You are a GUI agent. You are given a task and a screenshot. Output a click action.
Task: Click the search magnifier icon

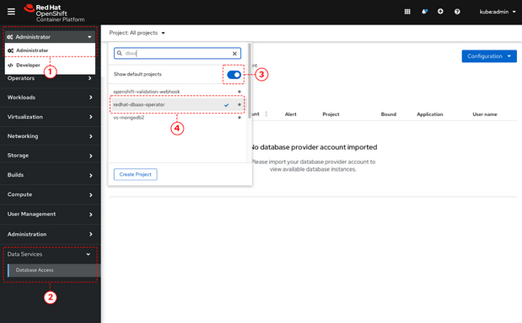[119, 53]
